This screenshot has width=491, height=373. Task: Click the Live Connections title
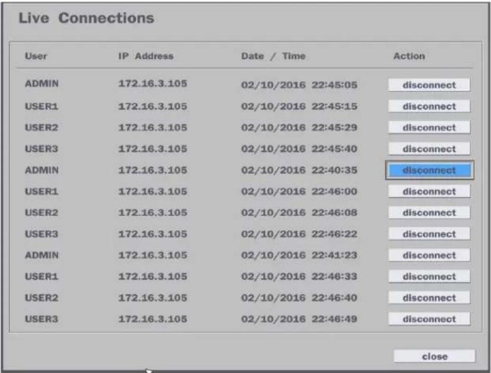87,18
